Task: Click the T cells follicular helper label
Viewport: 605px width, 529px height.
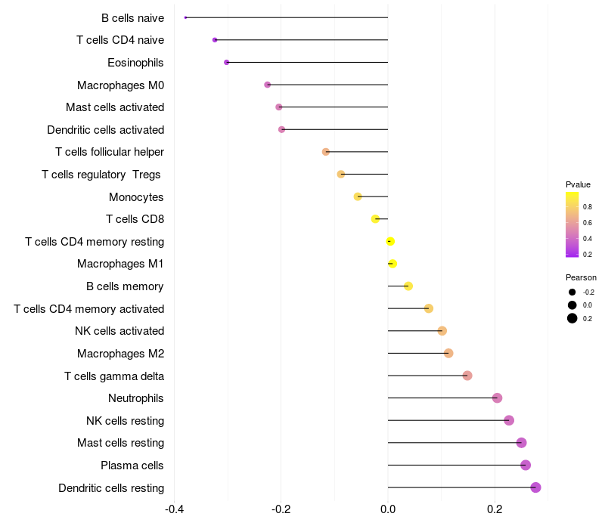Action: (x=110, y=152)
